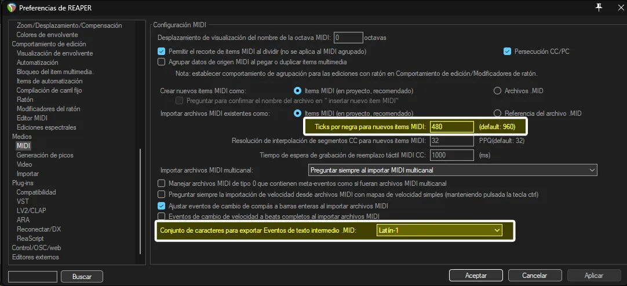Pin the preferences window with the pushpin icon
The height and width of the screenshot is (286, 627).
pos(599,7)
